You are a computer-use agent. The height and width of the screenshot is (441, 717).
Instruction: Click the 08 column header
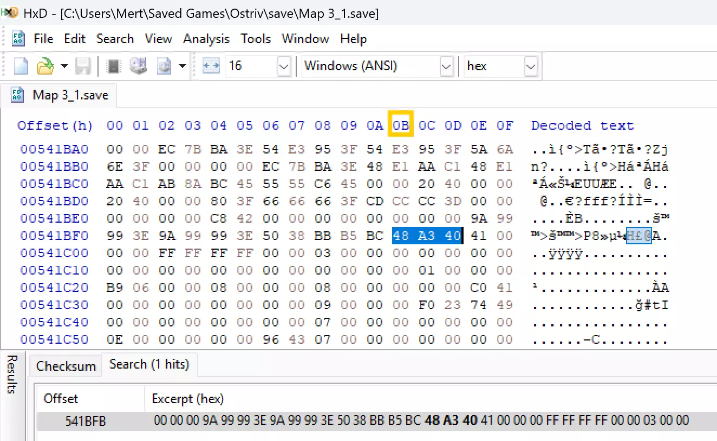(x=323, y=126)
